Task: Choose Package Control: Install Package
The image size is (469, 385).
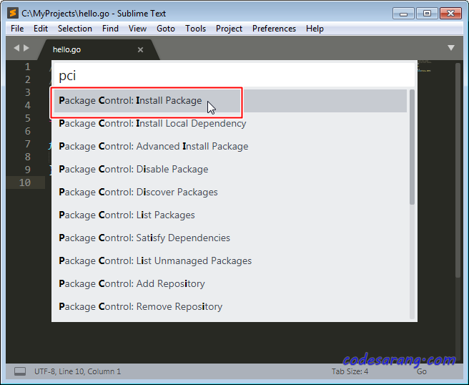Action: [x=230, y=101]
